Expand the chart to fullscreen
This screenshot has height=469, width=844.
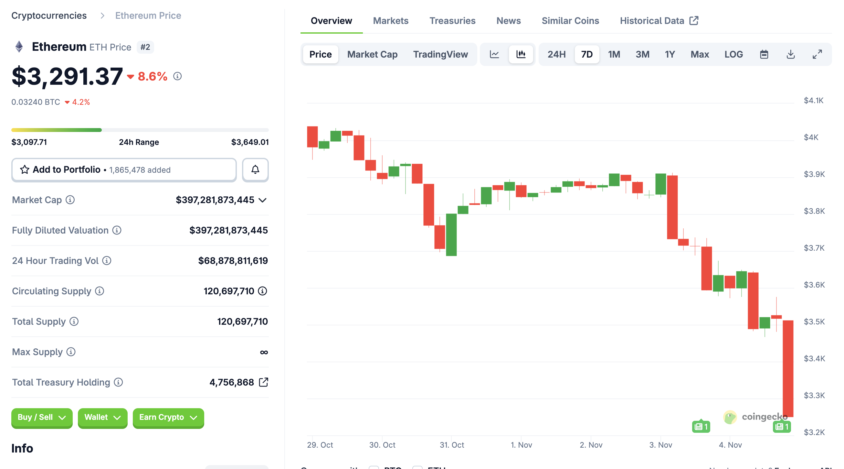tap(817, 54)
